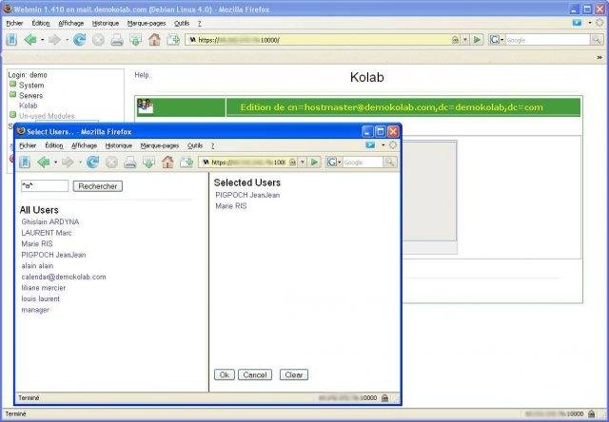Click the blue mail icon in Select Users menu bar
The height and width of the screenshot is (422, 609).
(x=370, y=145)
